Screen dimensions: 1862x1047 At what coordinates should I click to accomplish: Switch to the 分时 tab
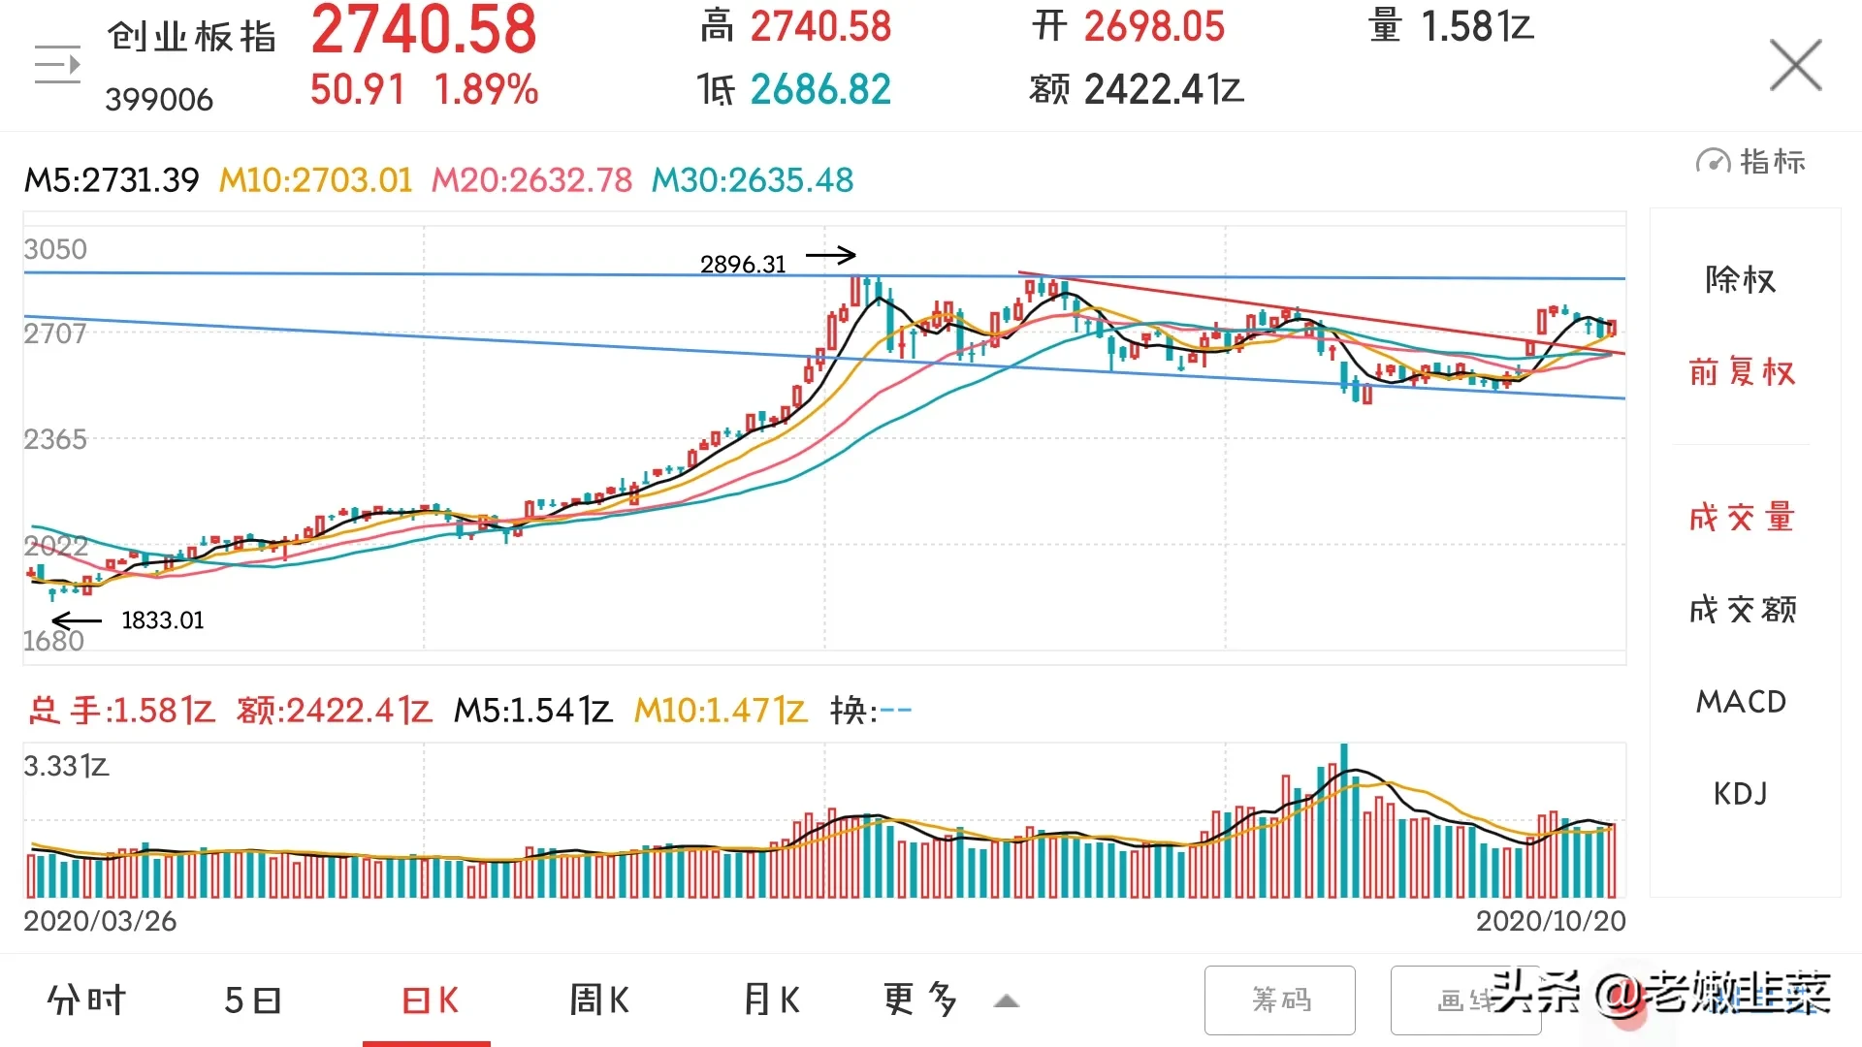[x=86, y=1000]
